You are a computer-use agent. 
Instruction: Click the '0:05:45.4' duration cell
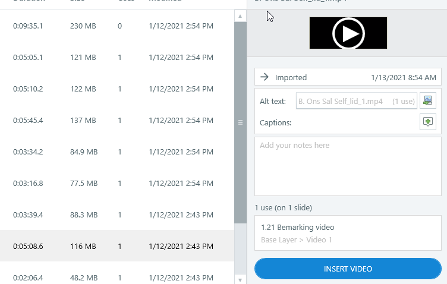click(28, 120)
